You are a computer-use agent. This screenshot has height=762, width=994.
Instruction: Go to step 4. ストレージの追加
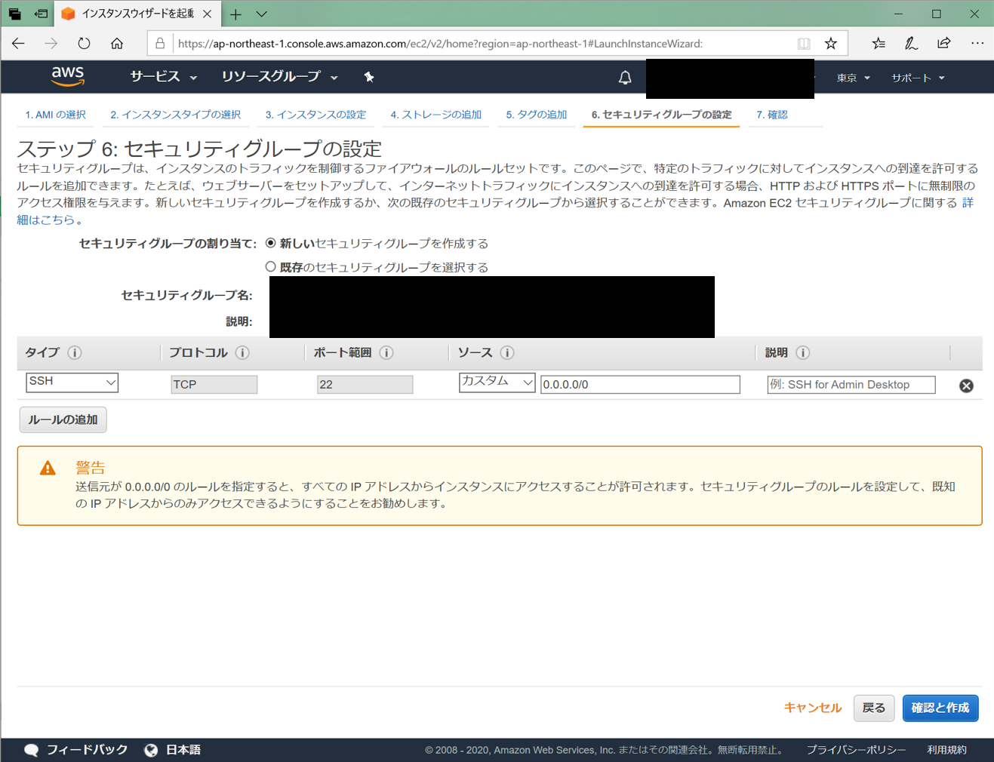435,115
